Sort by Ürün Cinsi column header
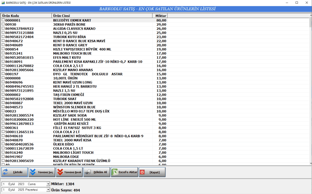The width and height of the screenshot is (312, 194). pyautogui.click(x=102, y=16)
